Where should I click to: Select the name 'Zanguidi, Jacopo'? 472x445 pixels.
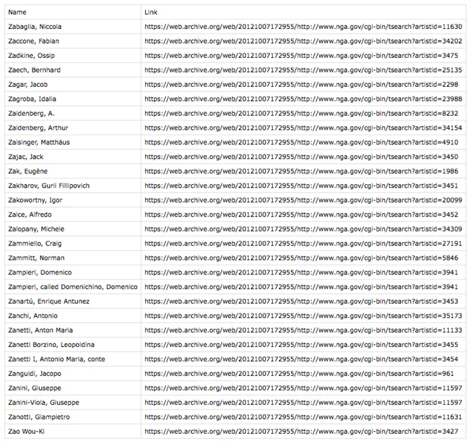[x=35, y=374]
